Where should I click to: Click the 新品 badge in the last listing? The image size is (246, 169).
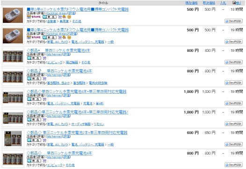[x=34, y=161]
